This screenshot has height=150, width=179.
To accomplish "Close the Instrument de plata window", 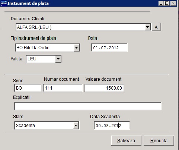I will click(x=173, y=3).
